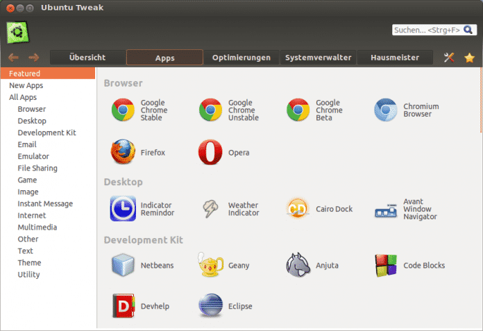Viewport: 483px width, 331px height.
Task: Select the Weather Indicator lightning icon
Action: 210,208
